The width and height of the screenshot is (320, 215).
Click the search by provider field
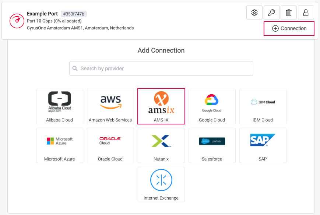tap(161, 68)
